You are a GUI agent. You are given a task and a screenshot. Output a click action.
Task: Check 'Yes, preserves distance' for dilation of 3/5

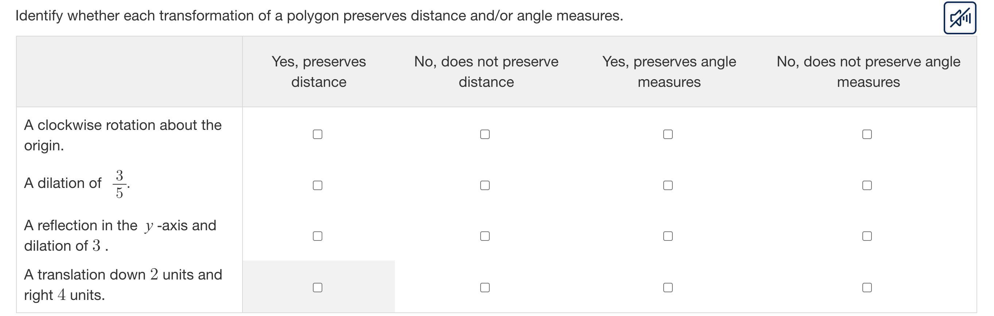click(x=318, y=185)
